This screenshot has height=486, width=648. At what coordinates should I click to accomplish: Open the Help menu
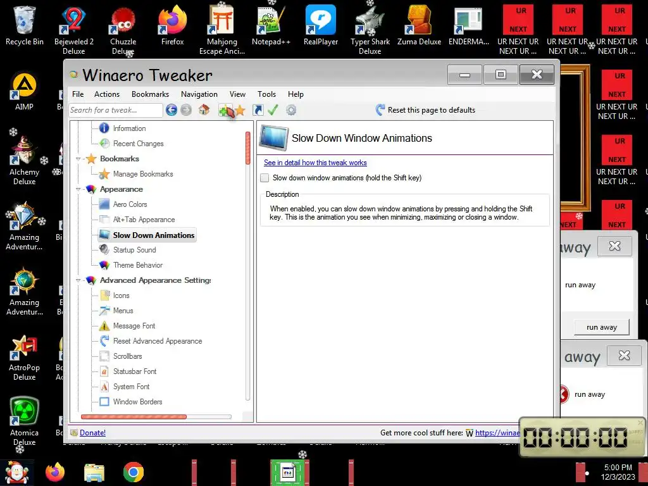pos(296,94)
